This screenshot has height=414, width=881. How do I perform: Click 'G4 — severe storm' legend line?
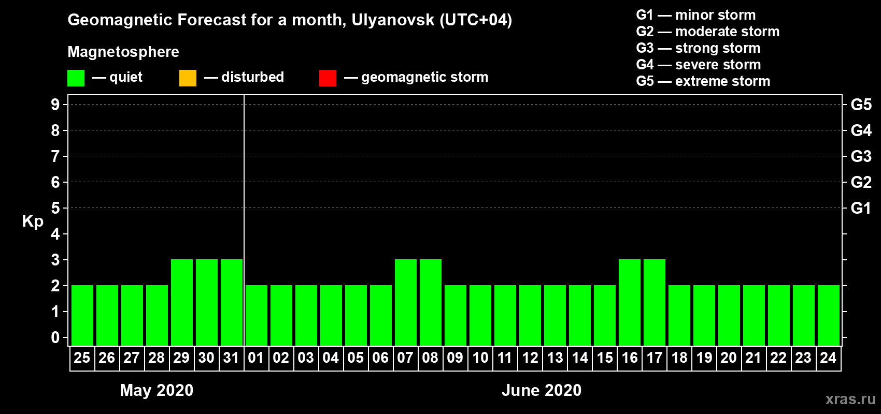(x=698, y=65)
